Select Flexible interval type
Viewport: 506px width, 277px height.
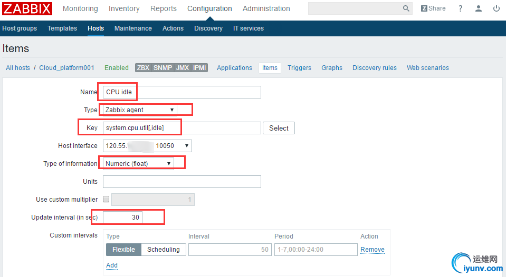123,250
